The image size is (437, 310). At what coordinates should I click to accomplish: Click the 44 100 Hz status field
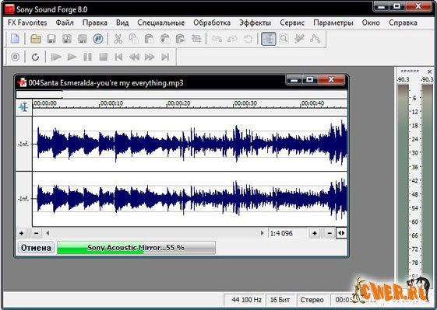(245, 300)
